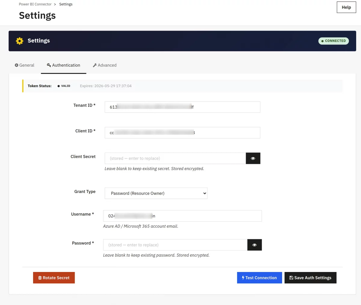Click the yellow Settings gear icon
The image size is (361, 305).
pyautogui.click(x=20, y=41)
